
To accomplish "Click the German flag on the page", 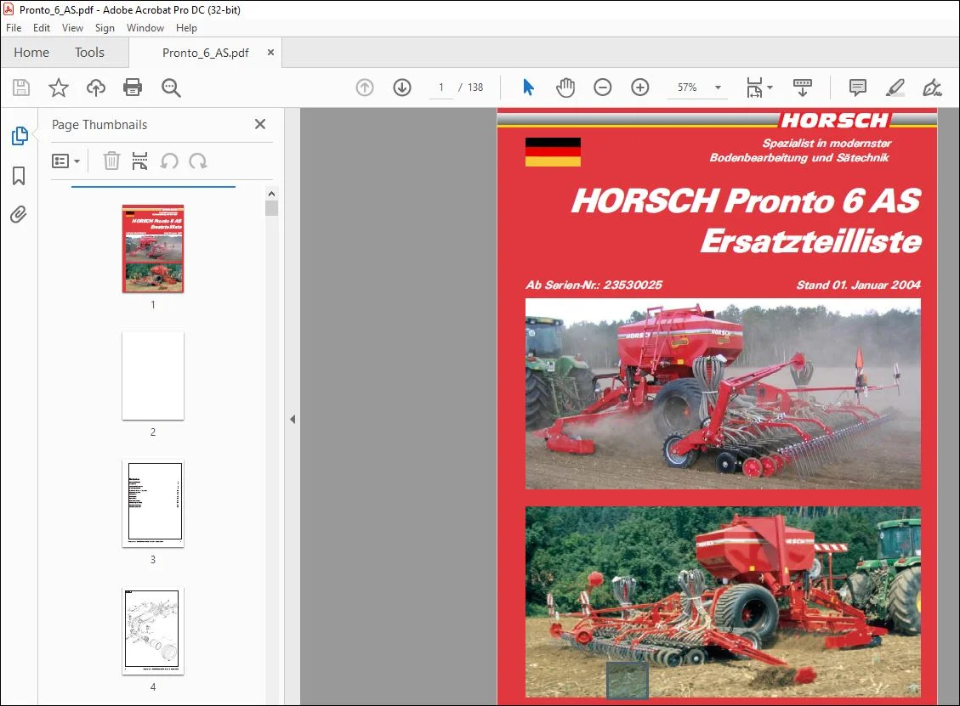I will pos(553,152).
